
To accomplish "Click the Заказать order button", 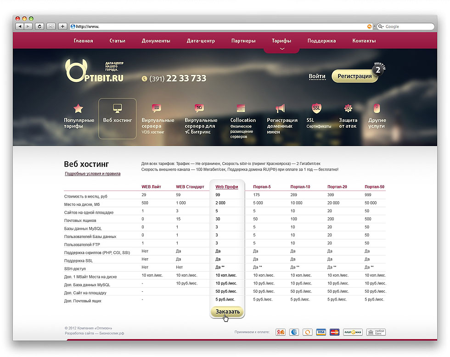I will (227, 312).
